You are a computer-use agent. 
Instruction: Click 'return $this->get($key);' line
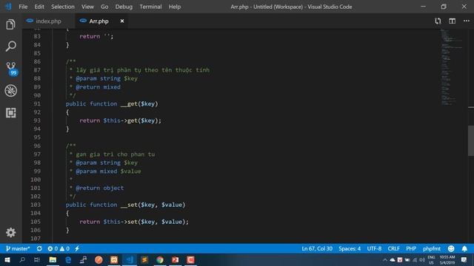[x=120, y=120]
